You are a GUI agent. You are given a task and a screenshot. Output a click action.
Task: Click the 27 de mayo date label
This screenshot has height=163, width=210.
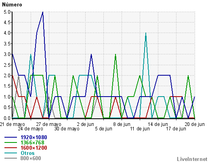49,124
